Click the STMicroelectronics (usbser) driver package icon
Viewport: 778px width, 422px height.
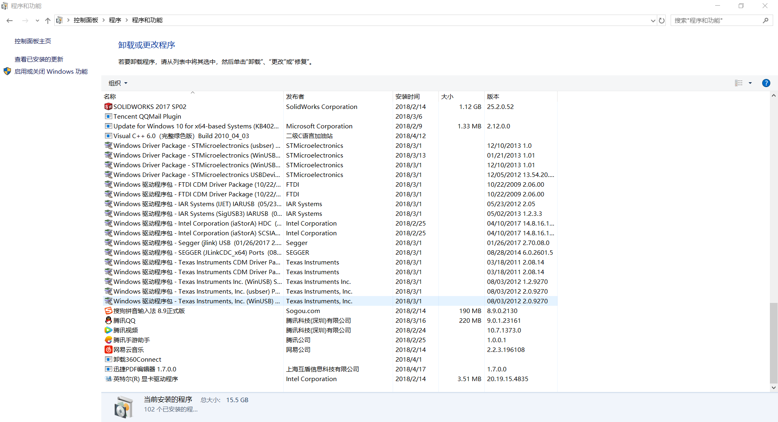click(108, 145)
